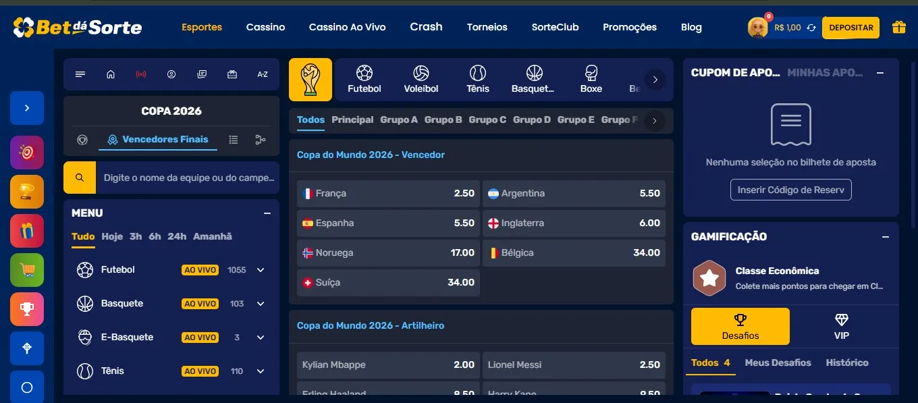Expand the Futebol row chevron

click(261, 270)
